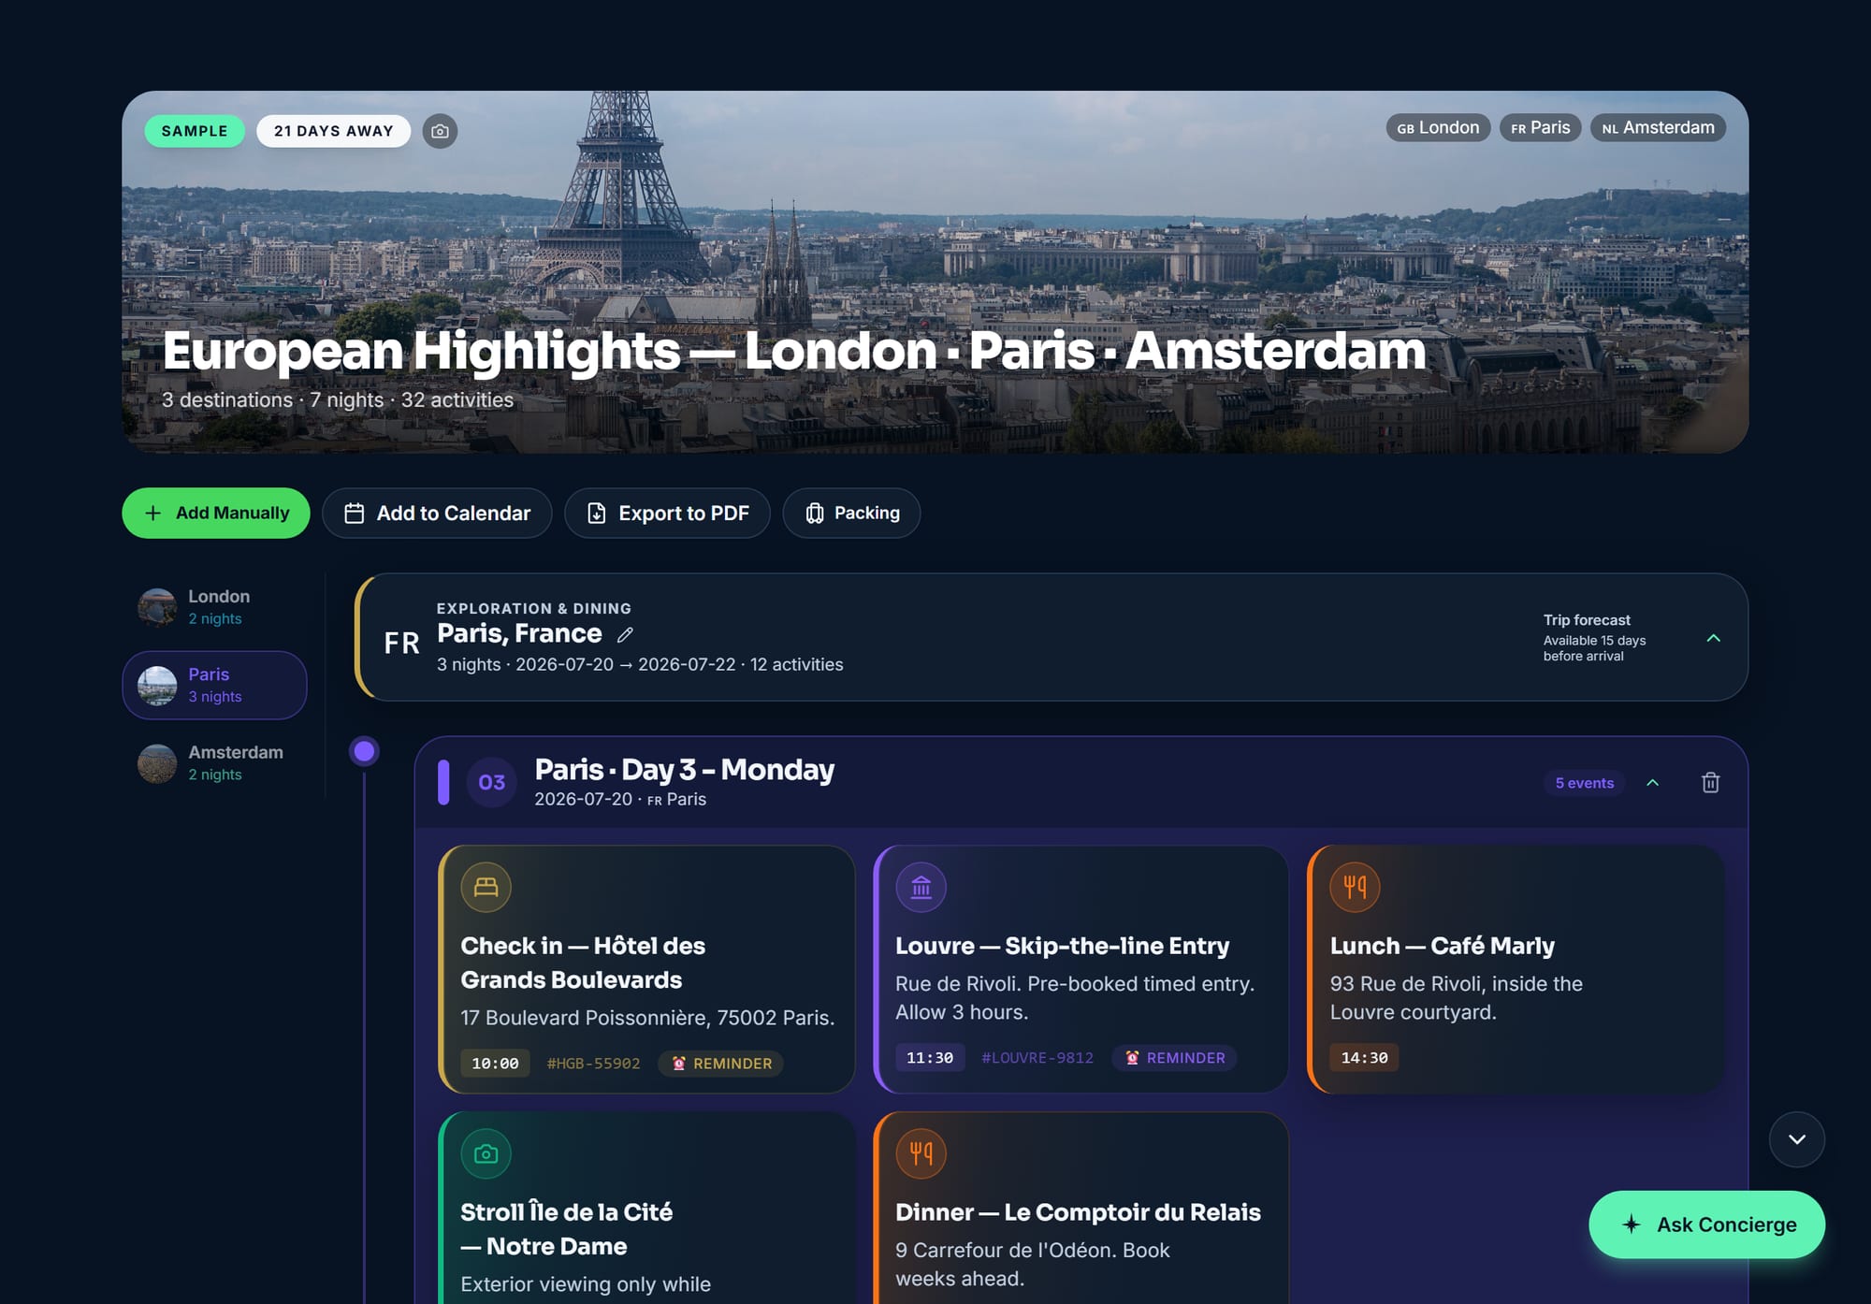Open the Ask Concierge chat button

tap(1706, 1224)
